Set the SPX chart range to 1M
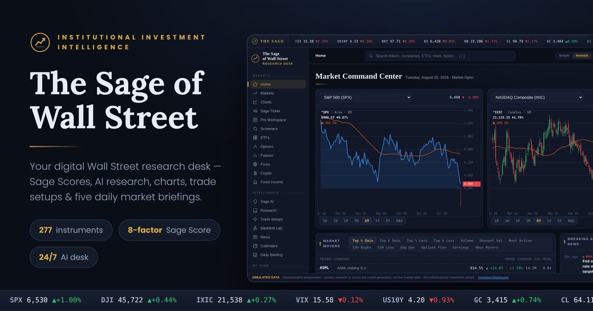The height and width of the screenshot is (311, 593). pyautogui.click(x=346, y=221)
